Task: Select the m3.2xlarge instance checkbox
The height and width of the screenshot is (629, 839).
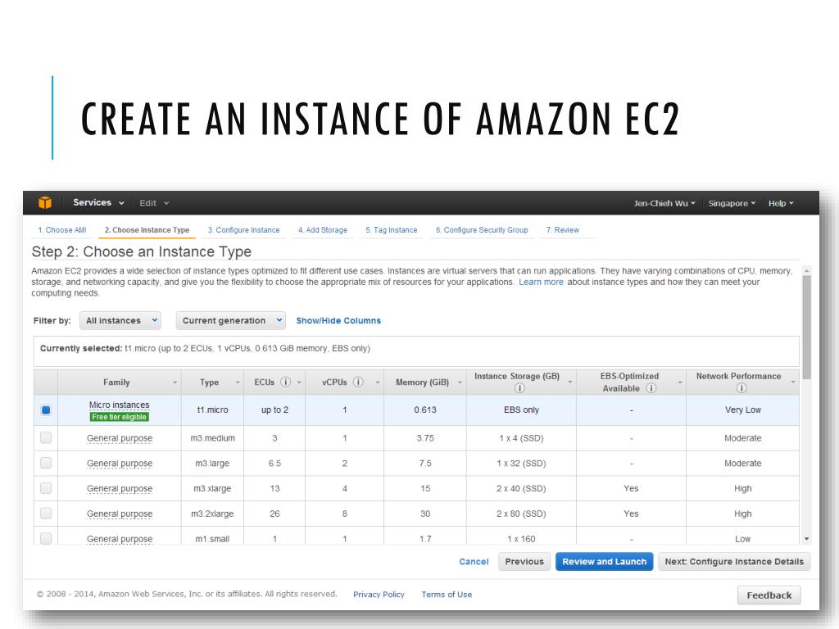Action: [x=46, y=513]
